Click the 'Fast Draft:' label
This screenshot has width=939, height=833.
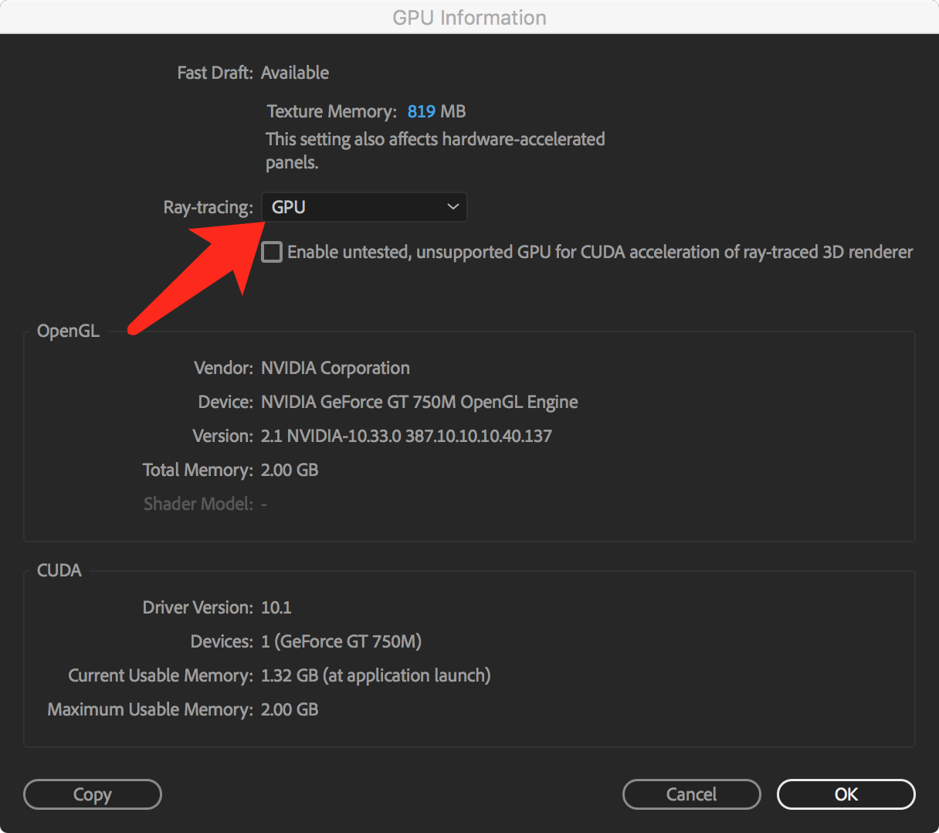tap(215, 73)
